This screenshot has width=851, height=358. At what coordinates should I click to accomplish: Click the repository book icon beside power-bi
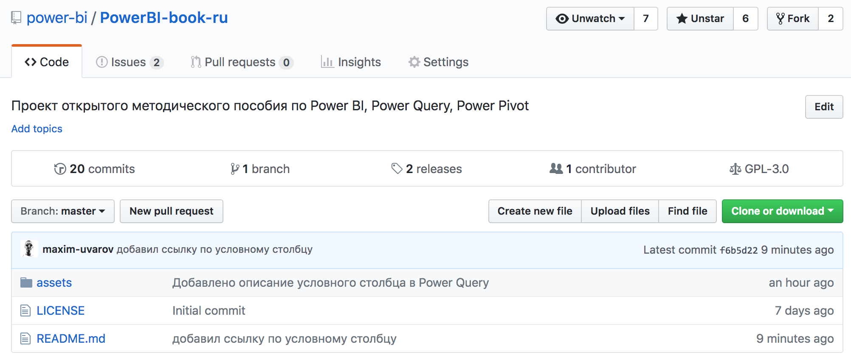coord(16,18)
